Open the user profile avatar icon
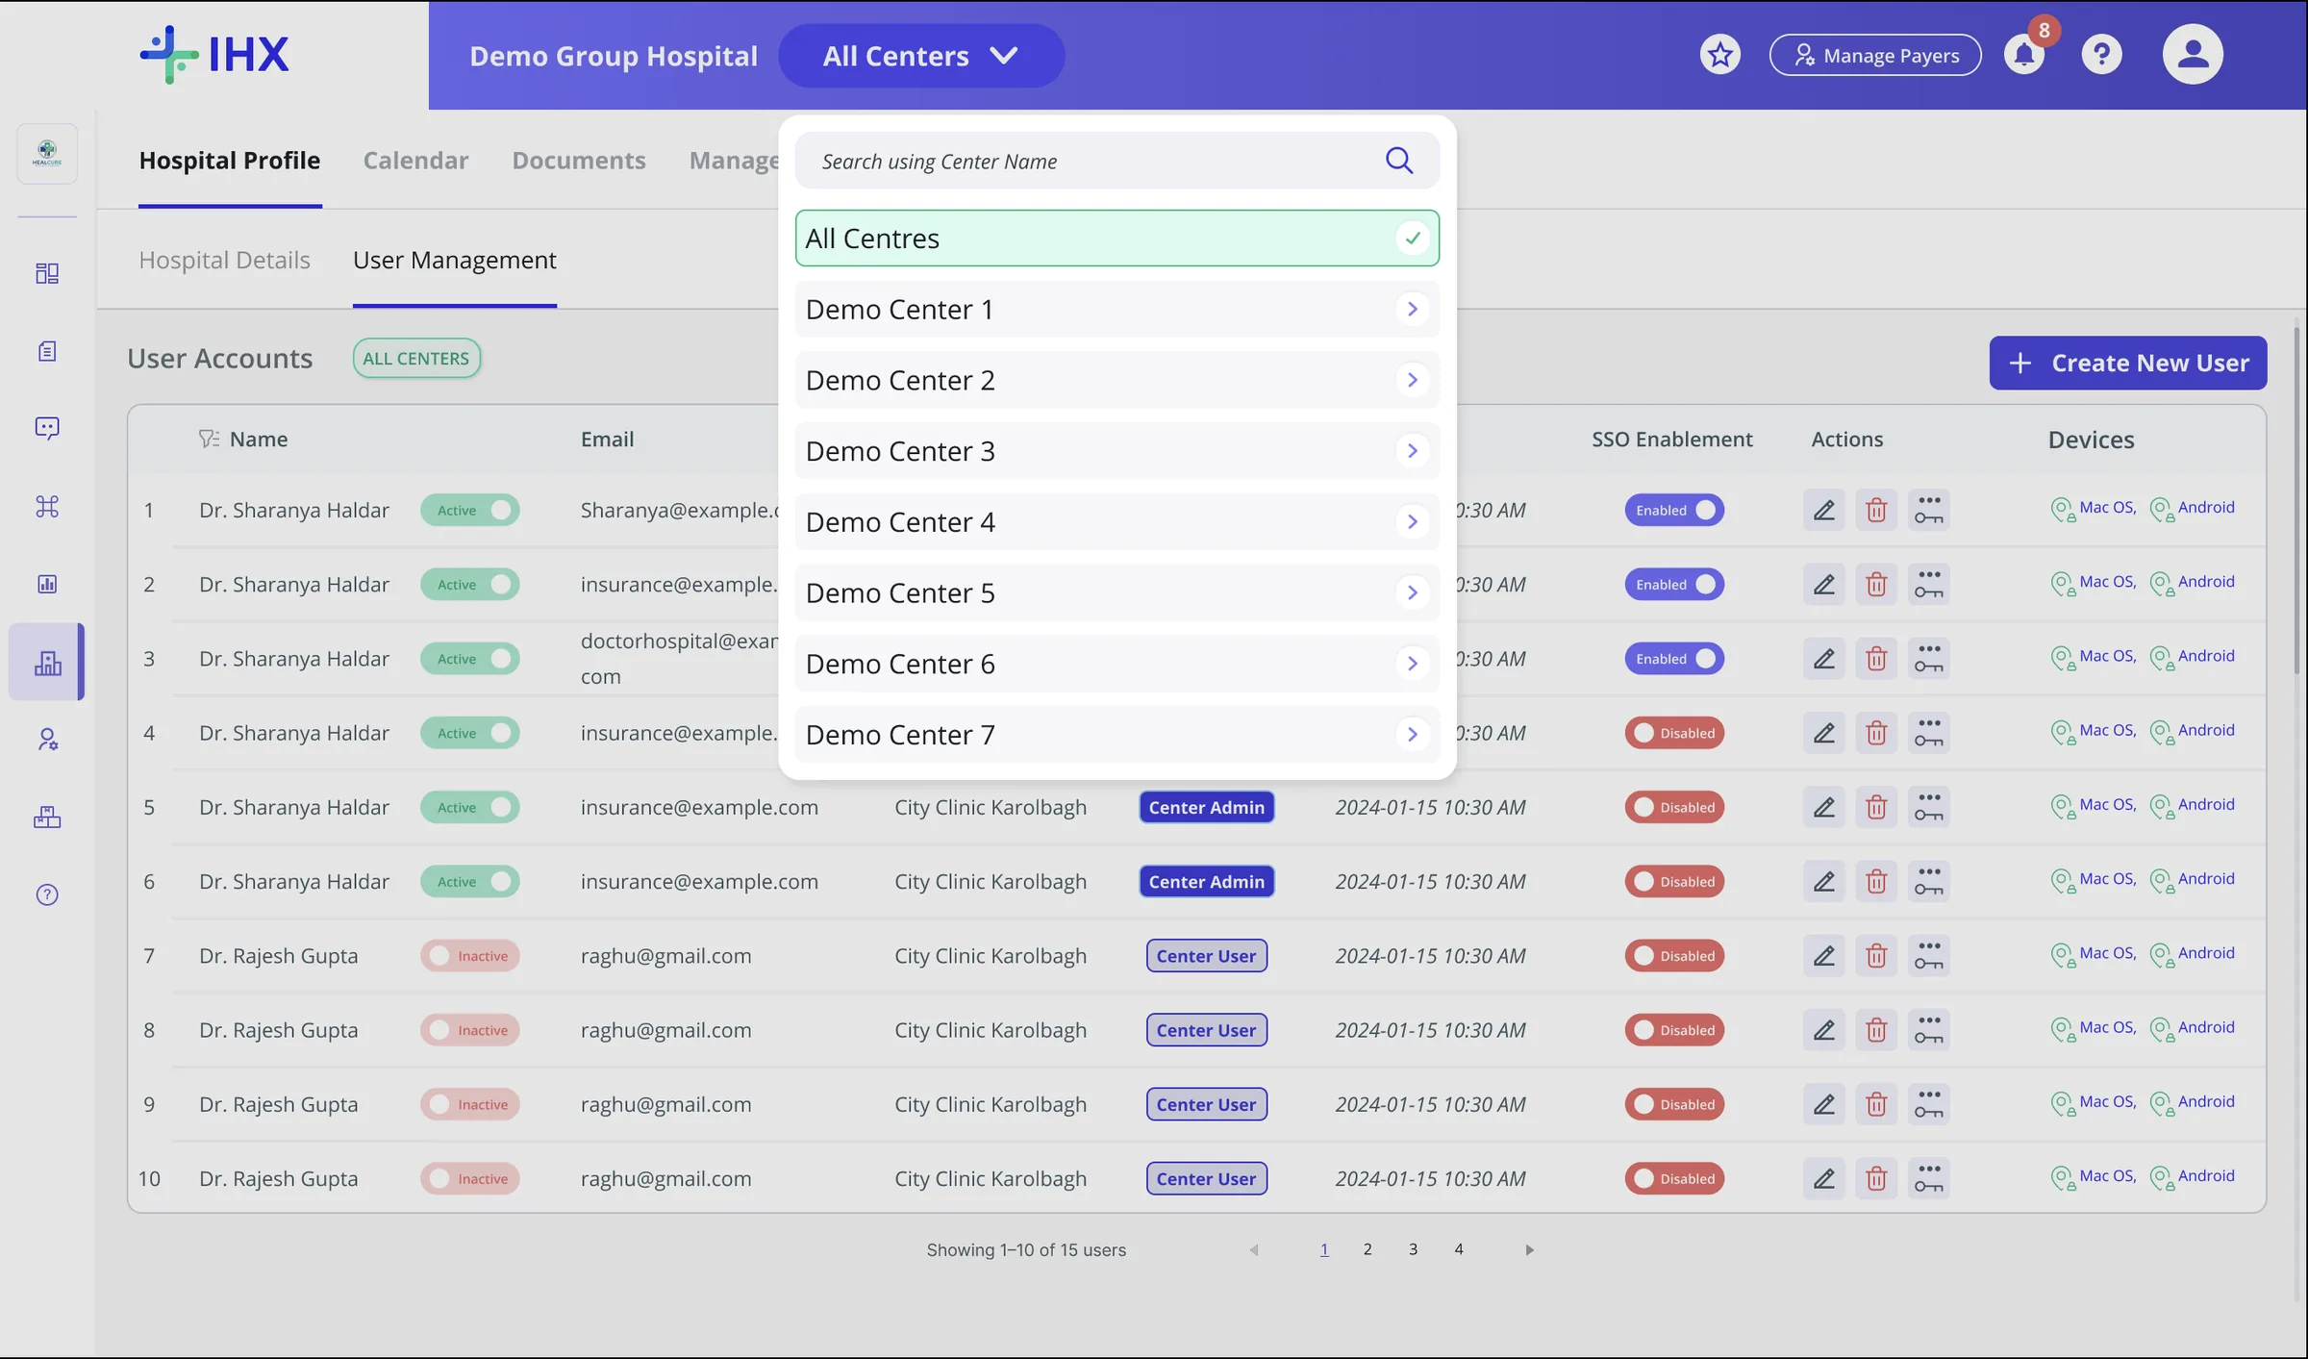2308x1359 pixels. coord(2193,54)
